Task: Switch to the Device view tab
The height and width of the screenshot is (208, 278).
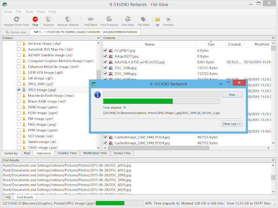Action: (x=16, y=32)
